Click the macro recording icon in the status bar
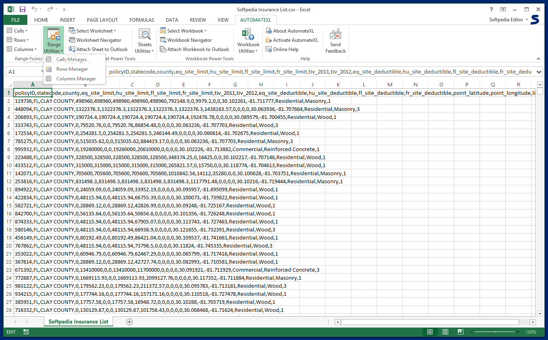The width and height of the screenshot is (548, 340). [x=26, y=332]
